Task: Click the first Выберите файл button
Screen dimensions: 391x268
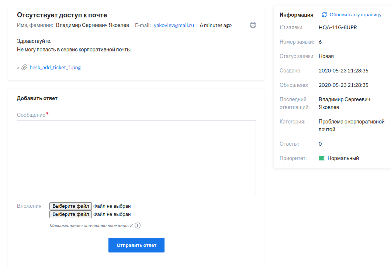Action: (70, 206)
